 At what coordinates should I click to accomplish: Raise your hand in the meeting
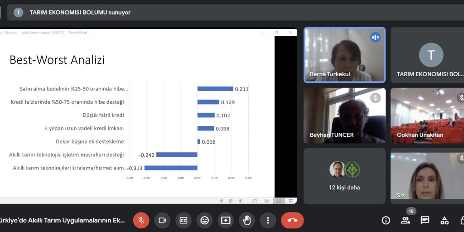tap(247, 220)
